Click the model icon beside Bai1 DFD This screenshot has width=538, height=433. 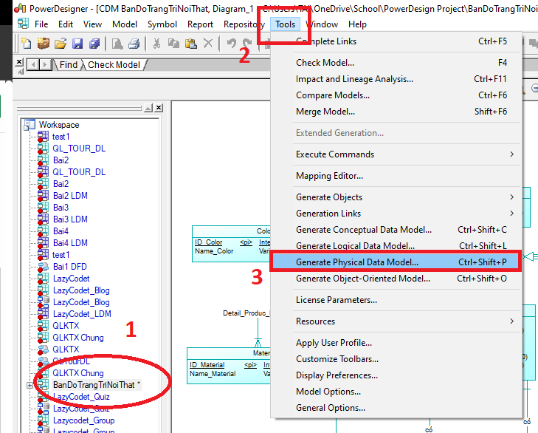[43, 267]
